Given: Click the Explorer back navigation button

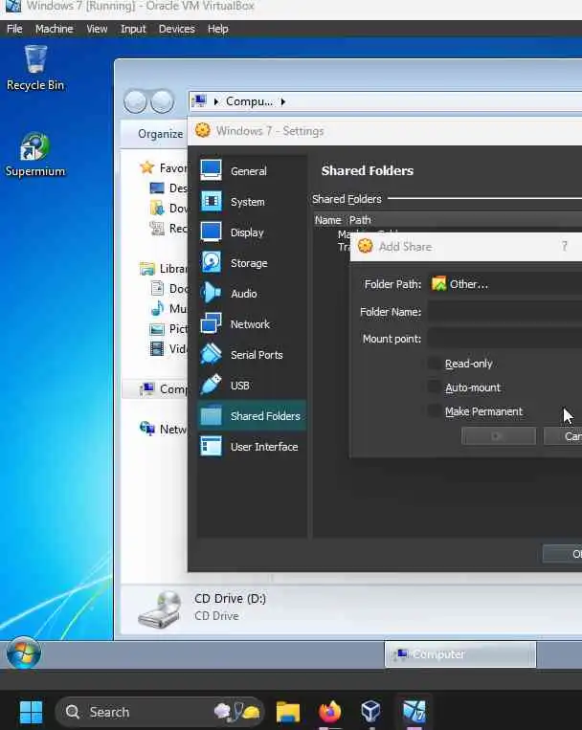Looking at the screenshot, I should coord(135,101).
